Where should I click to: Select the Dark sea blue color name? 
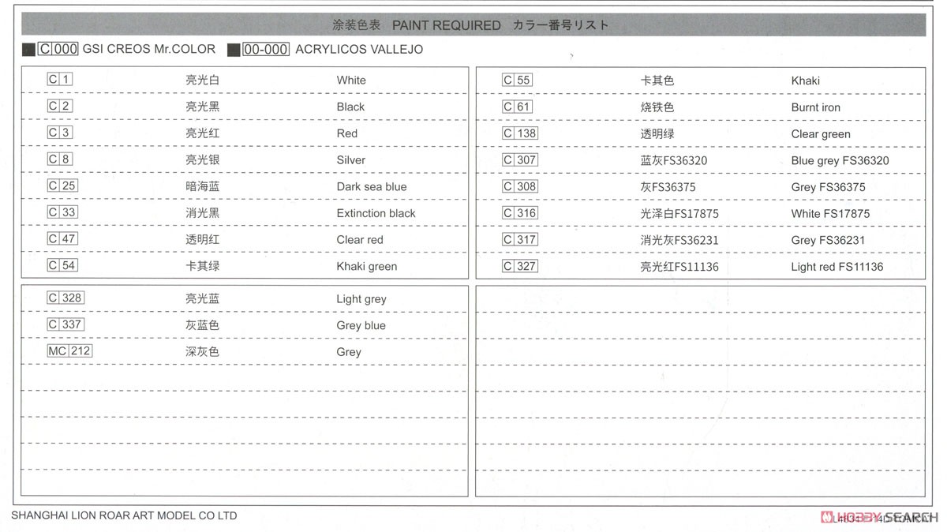pos(372,187)
